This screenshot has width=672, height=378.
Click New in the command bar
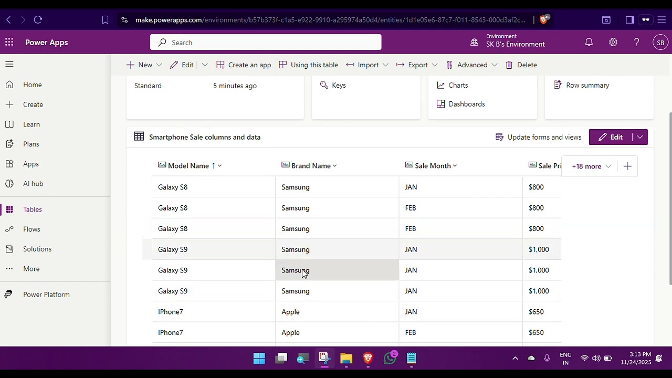click(139, 65)
